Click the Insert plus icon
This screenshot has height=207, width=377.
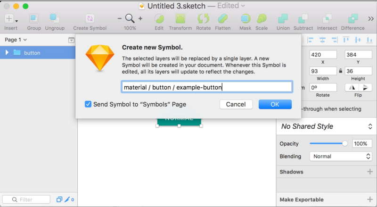[x=9, y=19]
